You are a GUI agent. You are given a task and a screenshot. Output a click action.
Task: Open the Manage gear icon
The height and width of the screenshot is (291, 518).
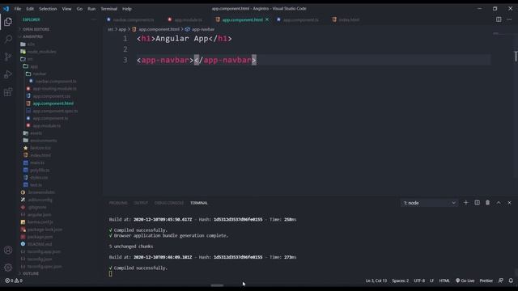point(8,268)
